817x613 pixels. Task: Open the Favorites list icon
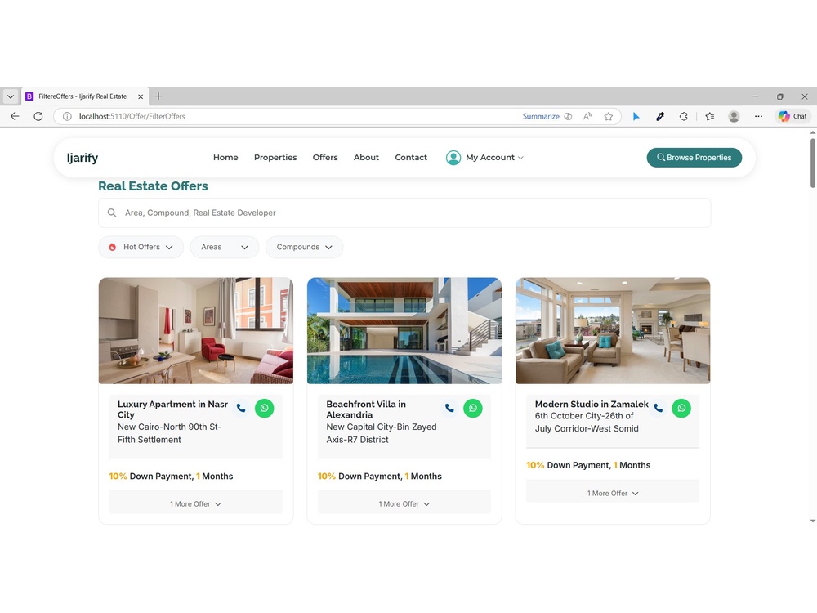coord(710,116)
